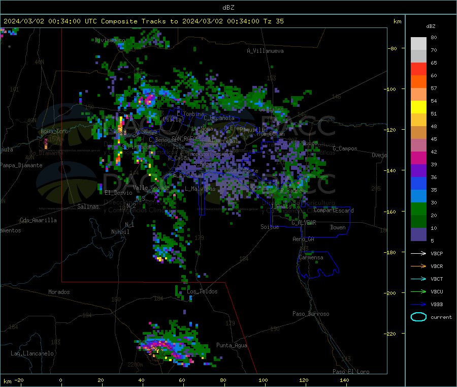Click the 'Aero_GA' map label
457x387 pixels.
click(304, 239)
